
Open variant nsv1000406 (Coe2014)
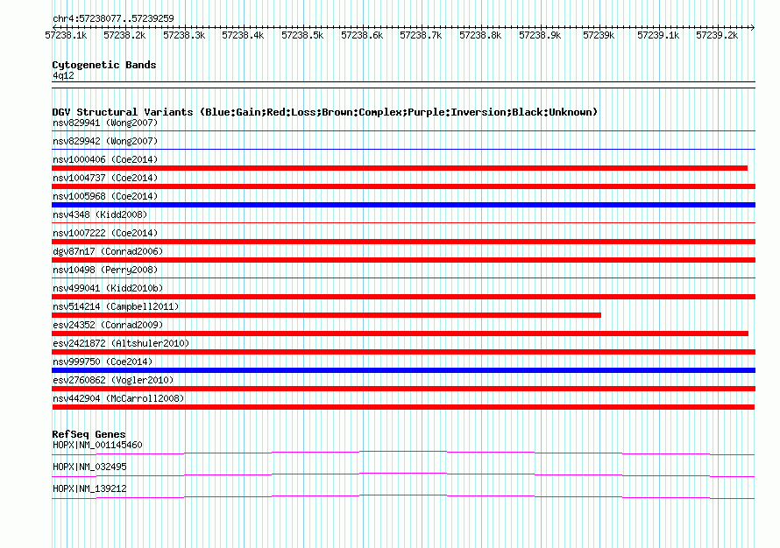point(105,159)
